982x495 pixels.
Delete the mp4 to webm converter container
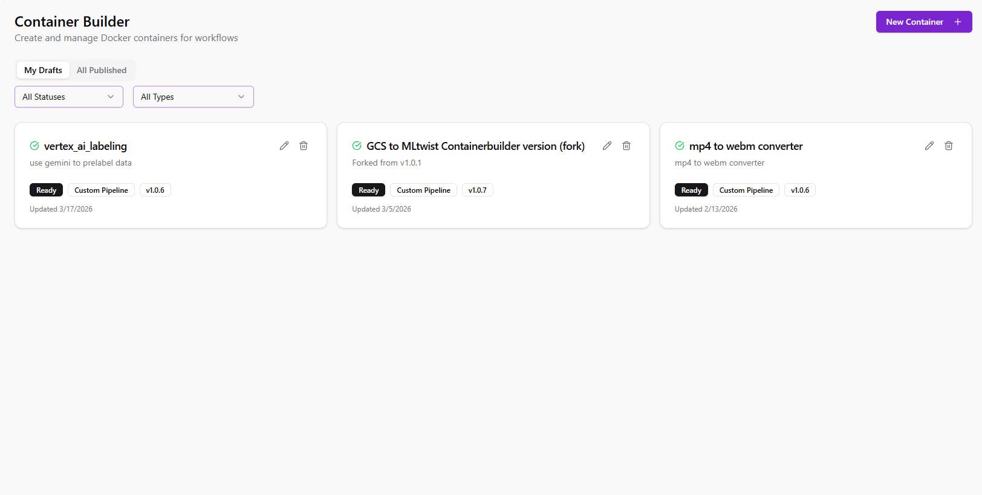(949, 146)
